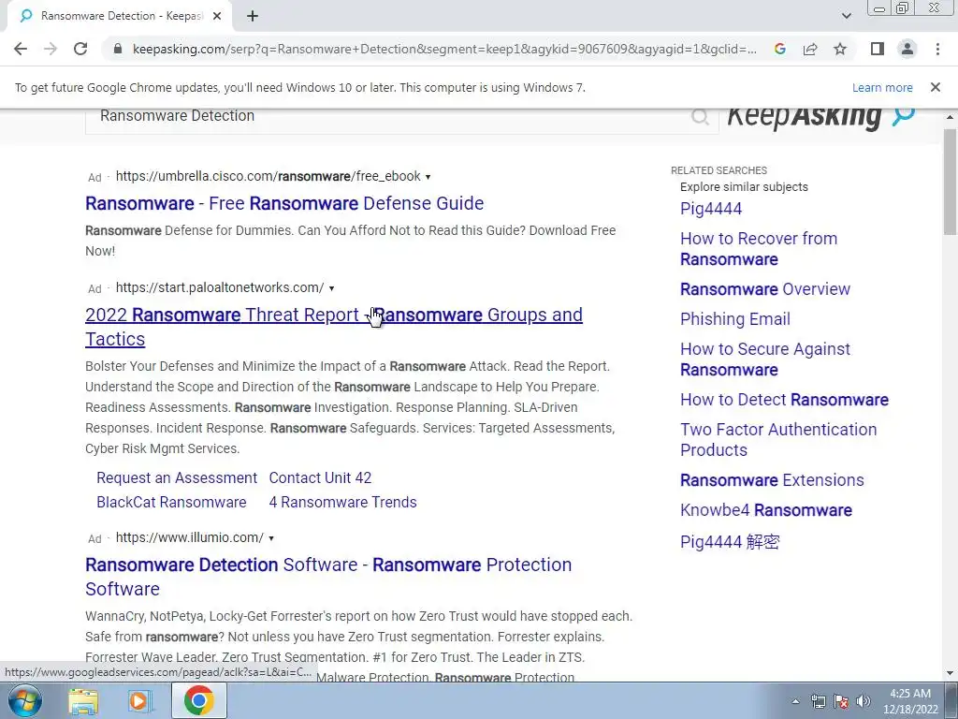
Task: Open Ransomware Extensions related search
Action: [772, 480]
